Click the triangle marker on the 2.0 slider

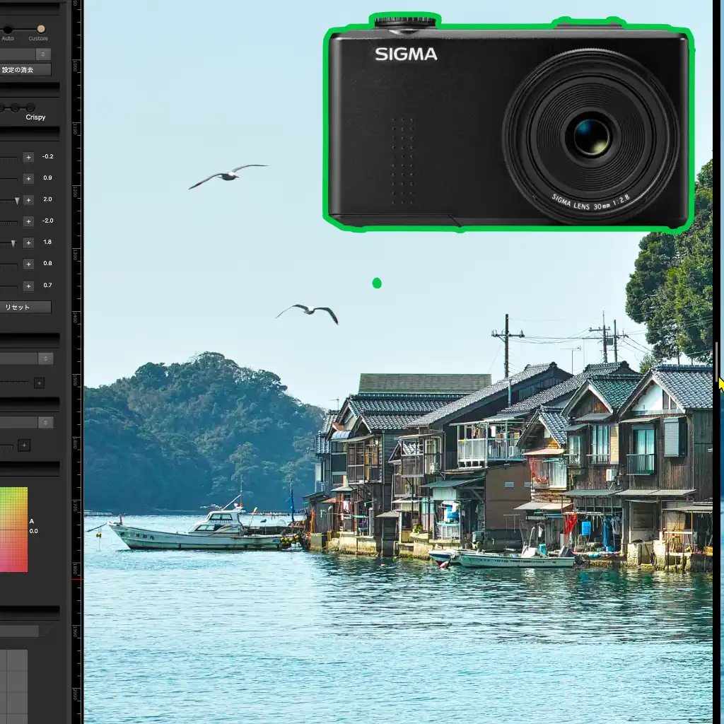pyautogui.click(x=16, y=200)
